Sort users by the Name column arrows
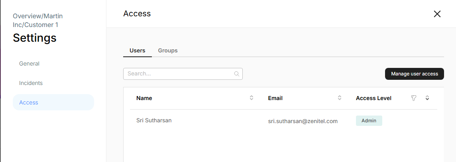The width and height of the screenshot is (456, 162). point(252,98)
